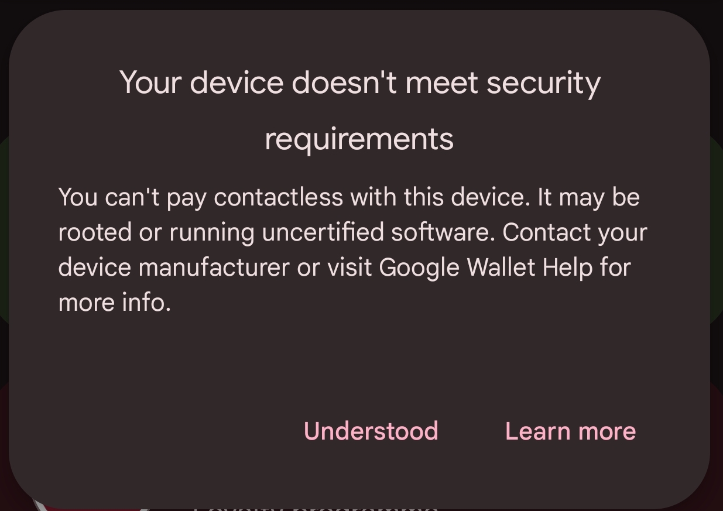Viewport: 723px width, 511px height.
Task: Tap the Understood button
Action: pos(371,431)
